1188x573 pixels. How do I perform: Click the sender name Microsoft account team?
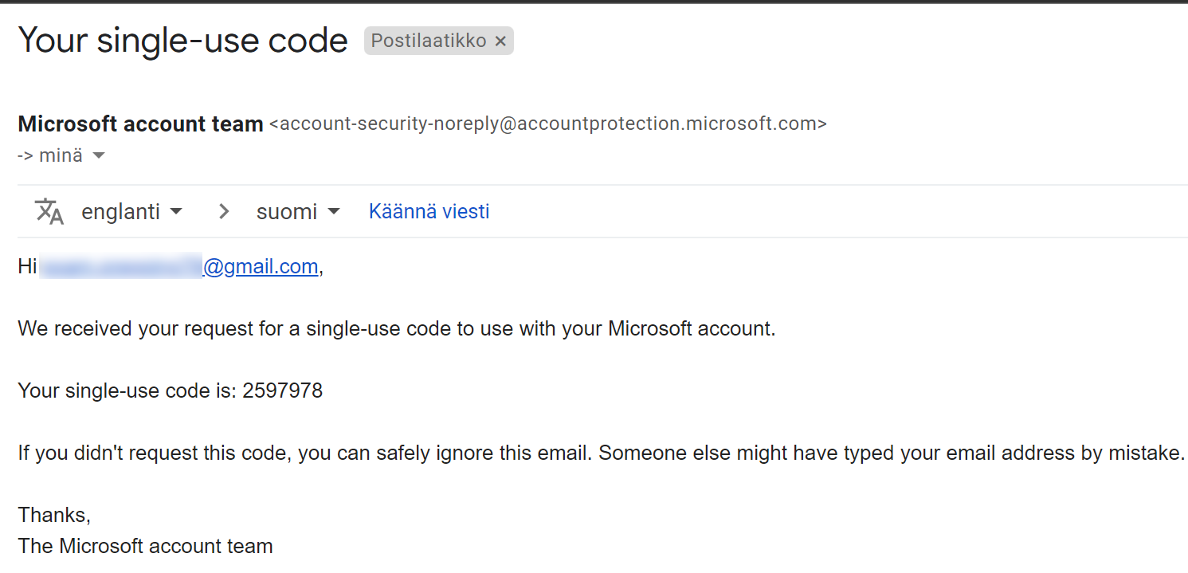point(140,124)
